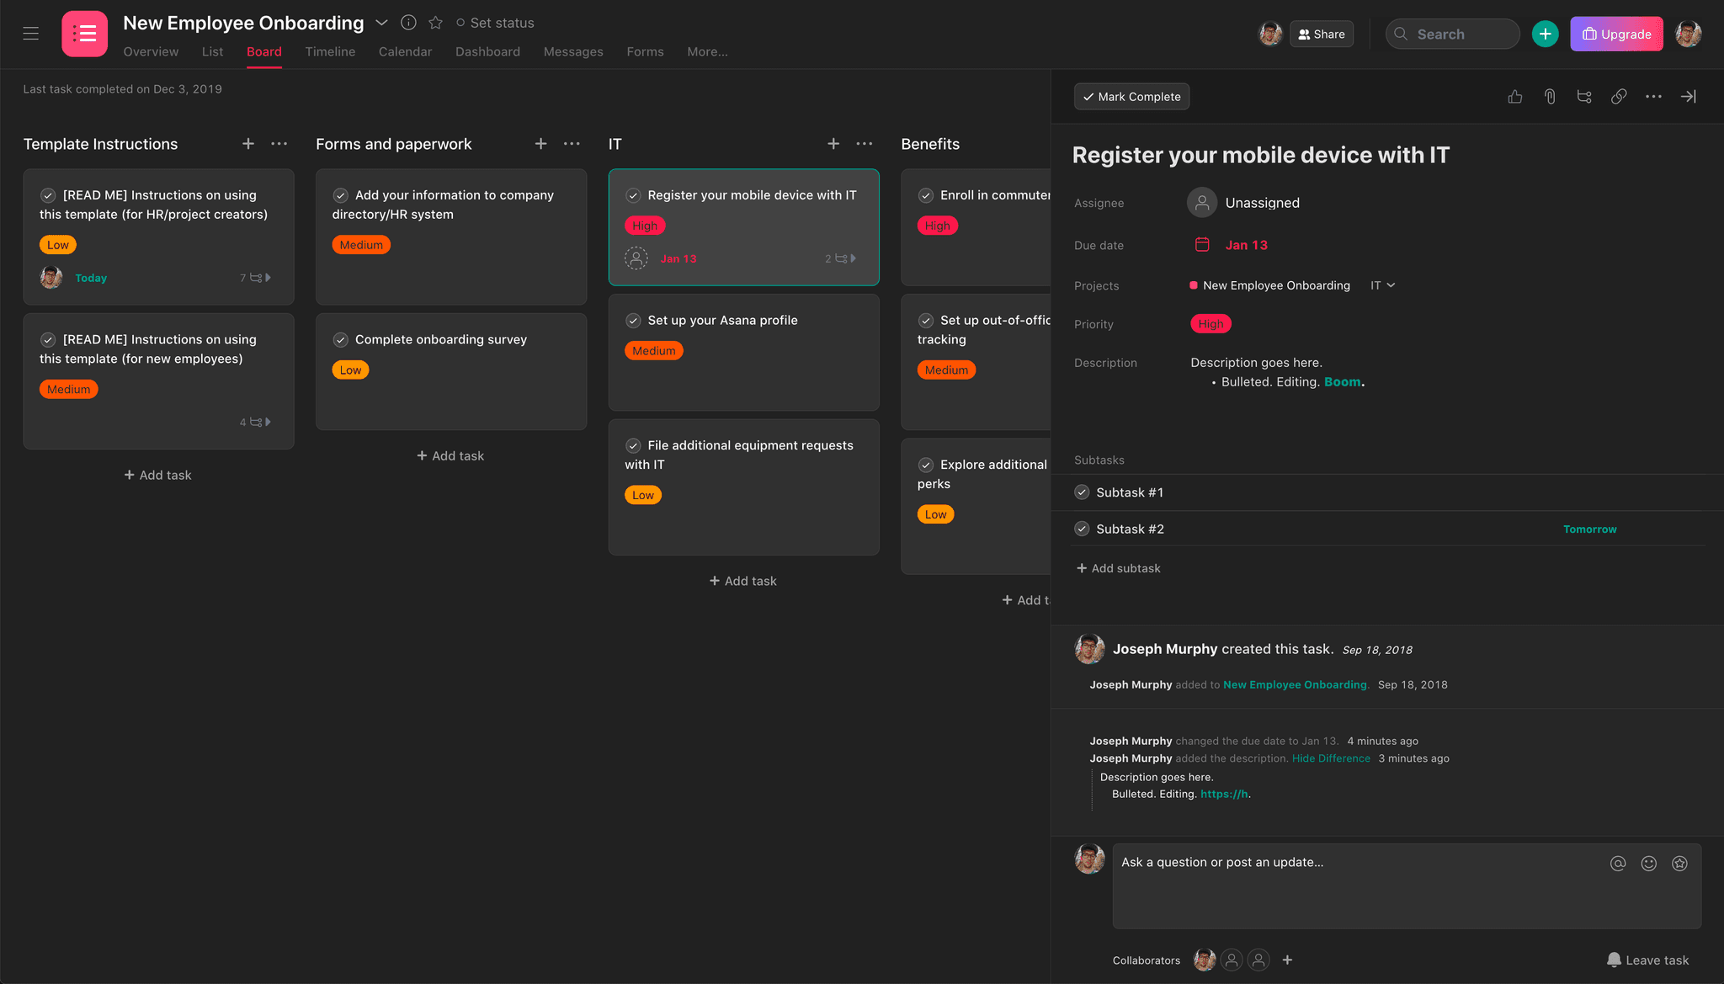Viewport: 1724px width, 984px height.
Task: Click the High priority tag in detail pane
Action: (1211, 324)
